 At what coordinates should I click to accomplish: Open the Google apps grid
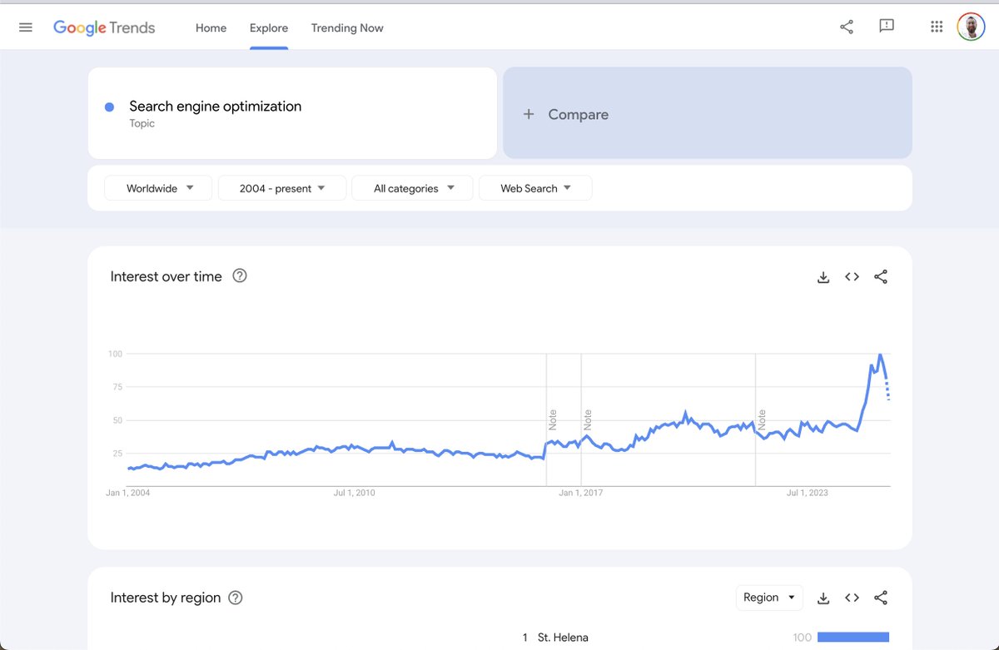click(937, 27)
